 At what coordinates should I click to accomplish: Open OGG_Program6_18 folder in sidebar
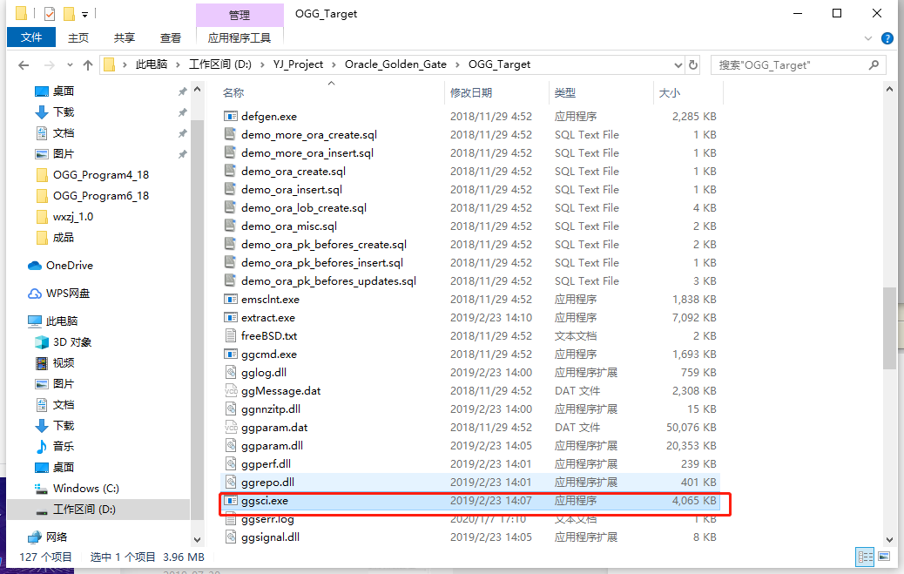[100, 196]
